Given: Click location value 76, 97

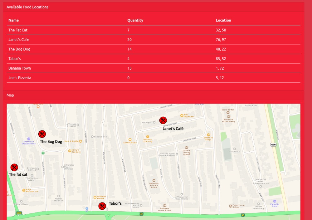Looking at the screenshot, I should tap(221, 40).
